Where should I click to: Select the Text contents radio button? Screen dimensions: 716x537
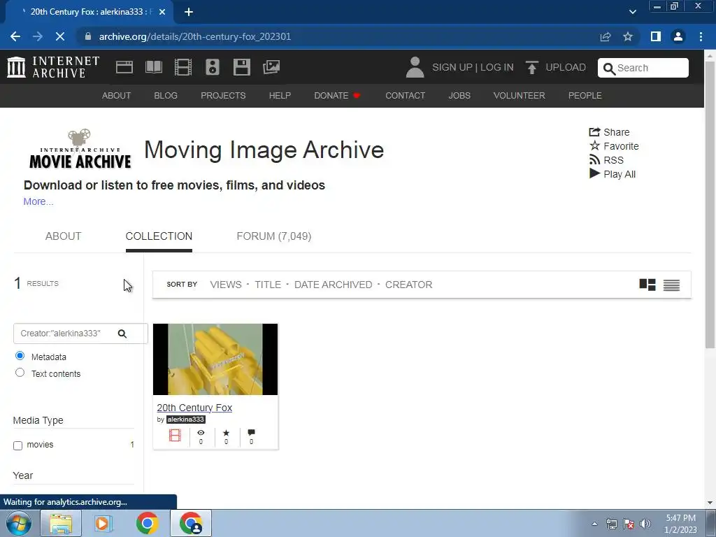[x=20, y=373]
